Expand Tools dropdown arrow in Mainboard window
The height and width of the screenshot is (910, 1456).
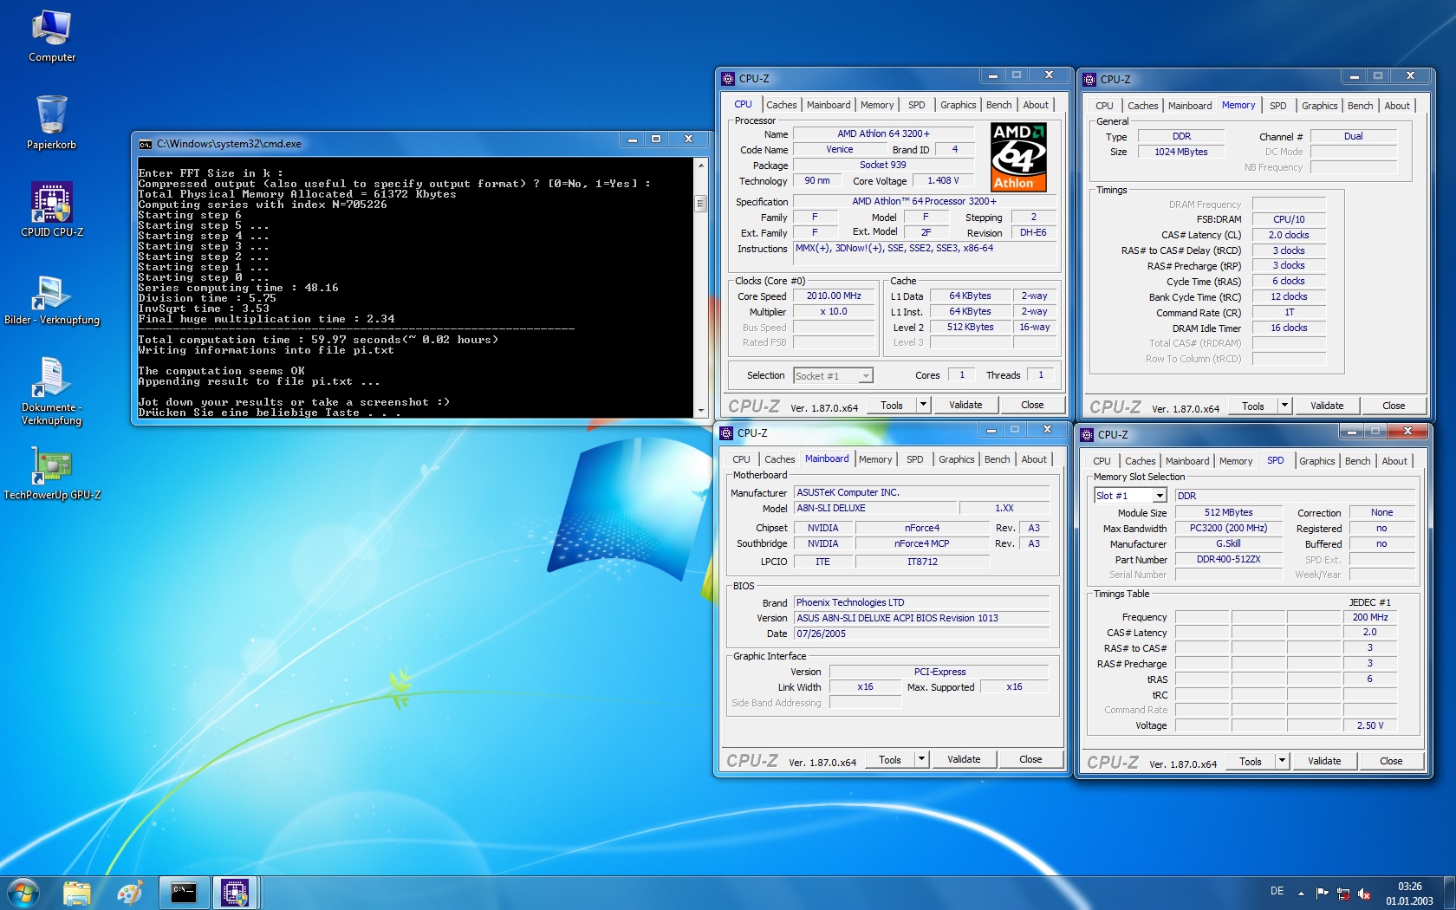pyautogui.click(x=921, y=759)
